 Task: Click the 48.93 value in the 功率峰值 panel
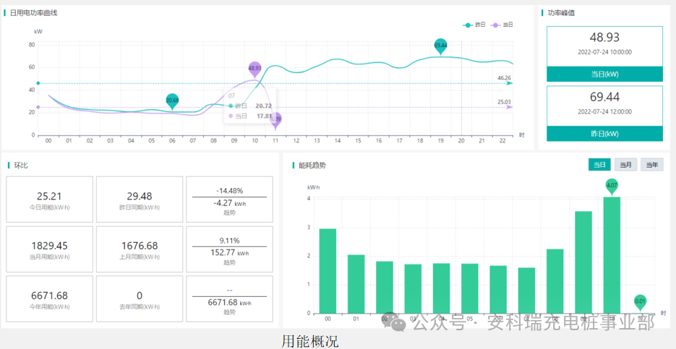coord(604,38)
